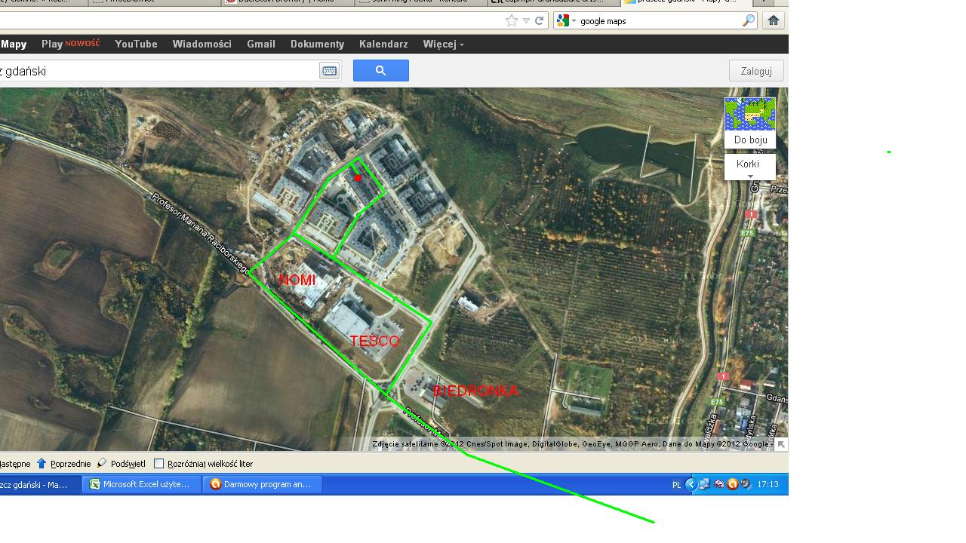Switch to the 'Do boju' 8-bit map thumbnail
Screen dimensions: 966x543
[750, 122]
